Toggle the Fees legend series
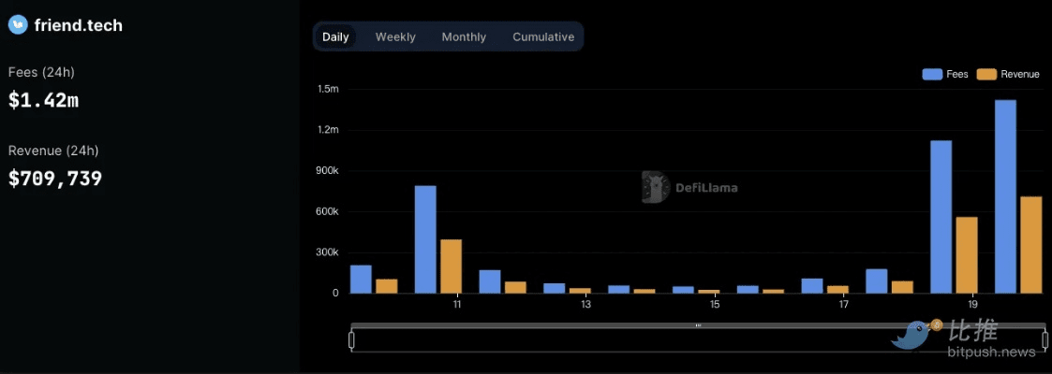The width and height of the screenshot is (1052, 374). (x=945, y=74)
